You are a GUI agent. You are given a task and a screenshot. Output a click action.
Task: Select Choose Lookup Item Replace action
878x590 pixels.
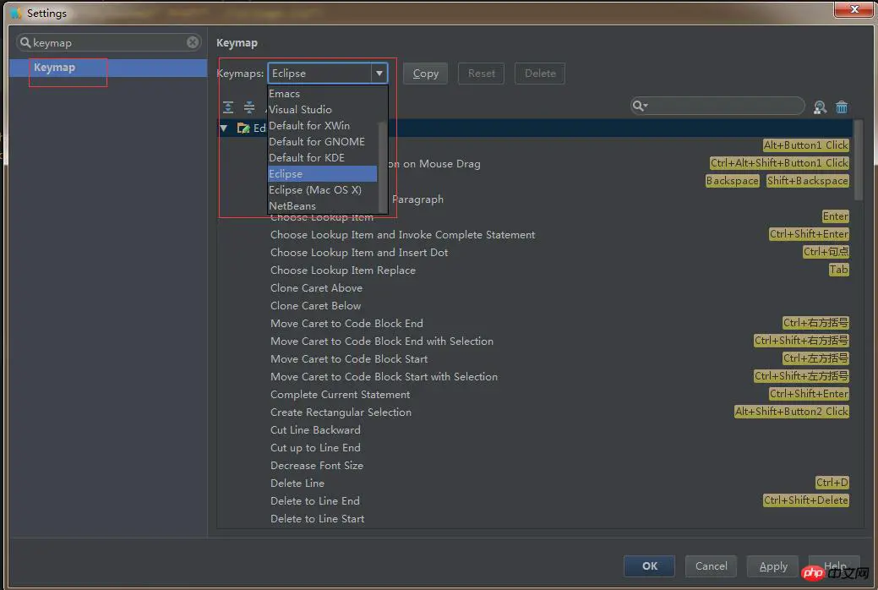click(x=343, y=270)
